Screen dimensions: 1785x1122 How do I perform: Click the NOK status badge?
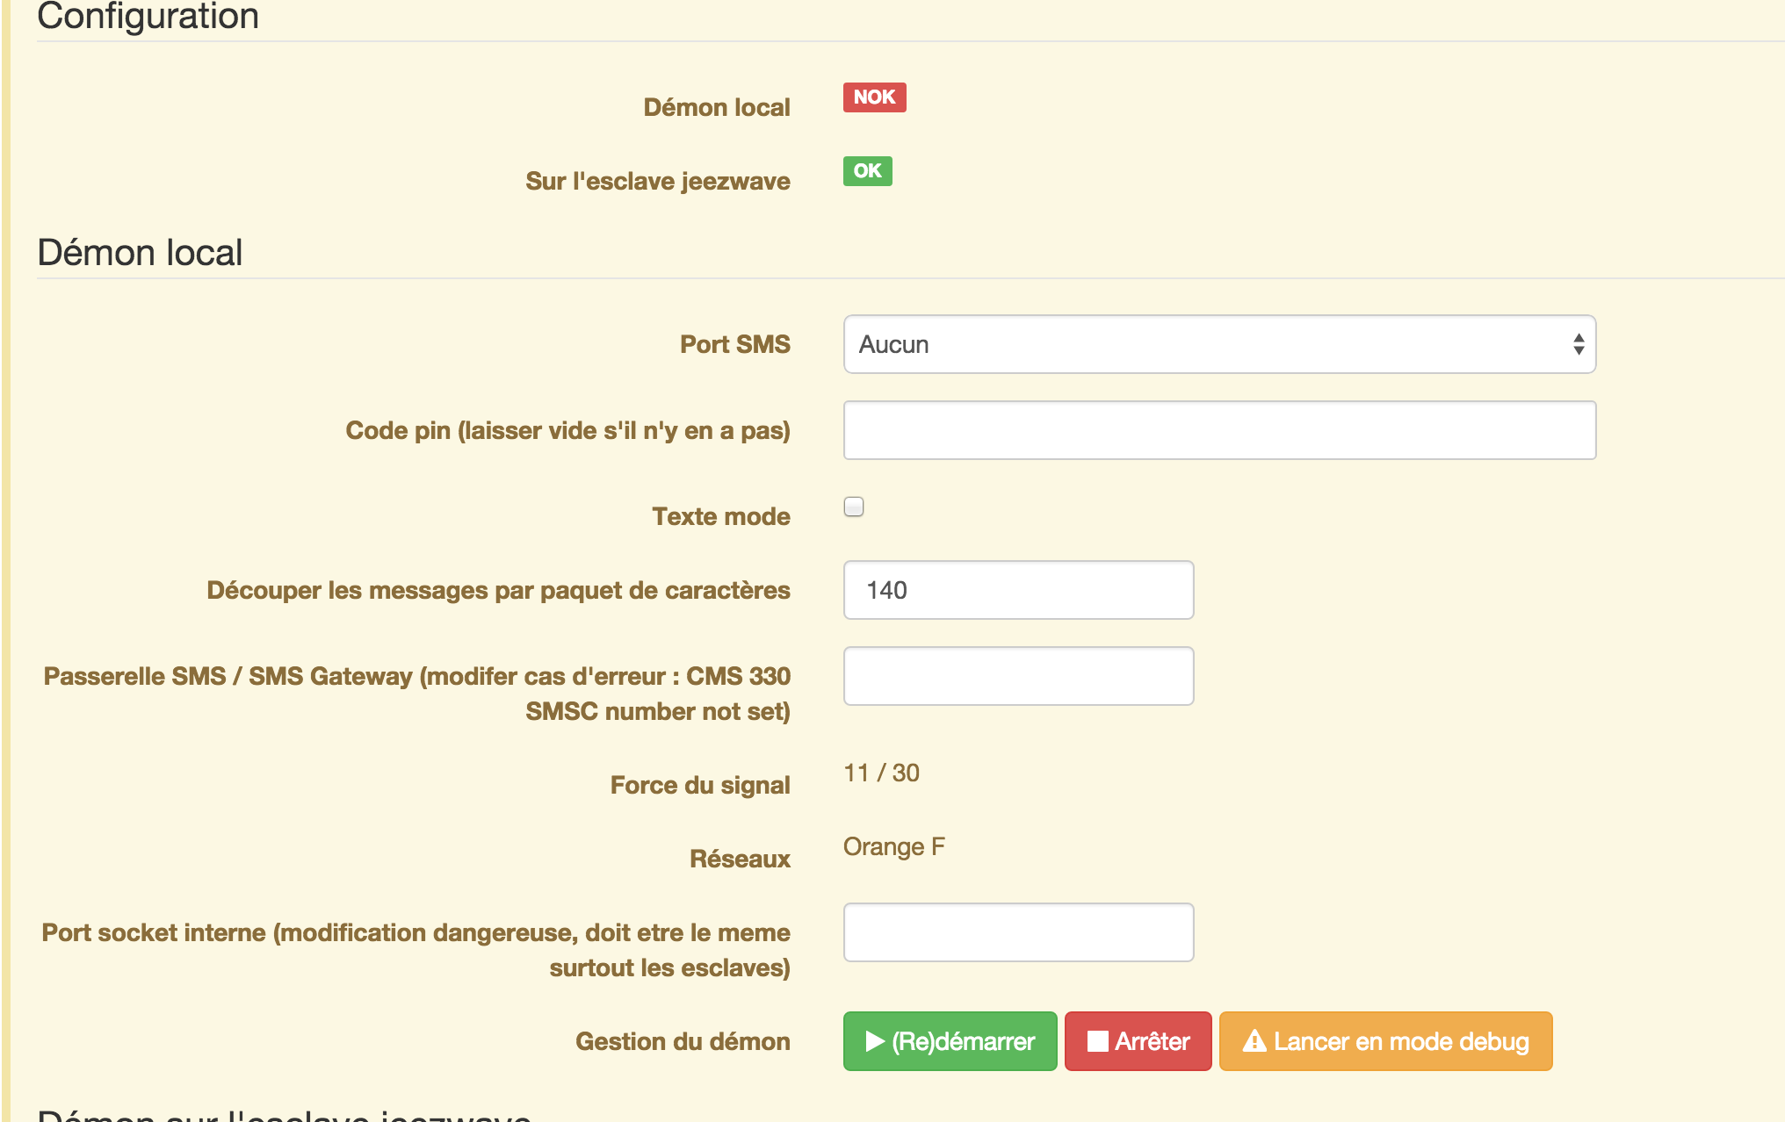[874, 97]
